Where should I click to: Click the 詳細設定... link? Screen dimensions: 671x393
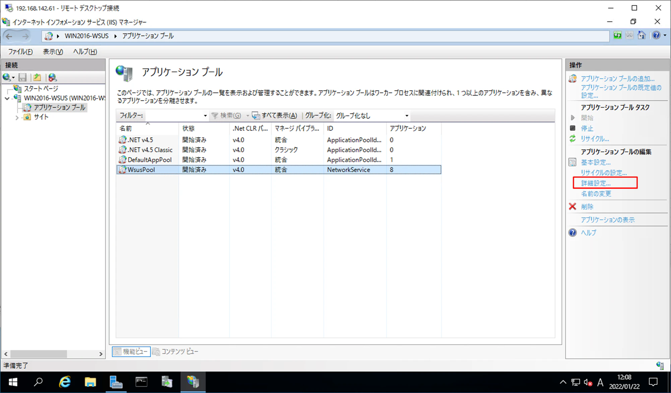point(596,183)
